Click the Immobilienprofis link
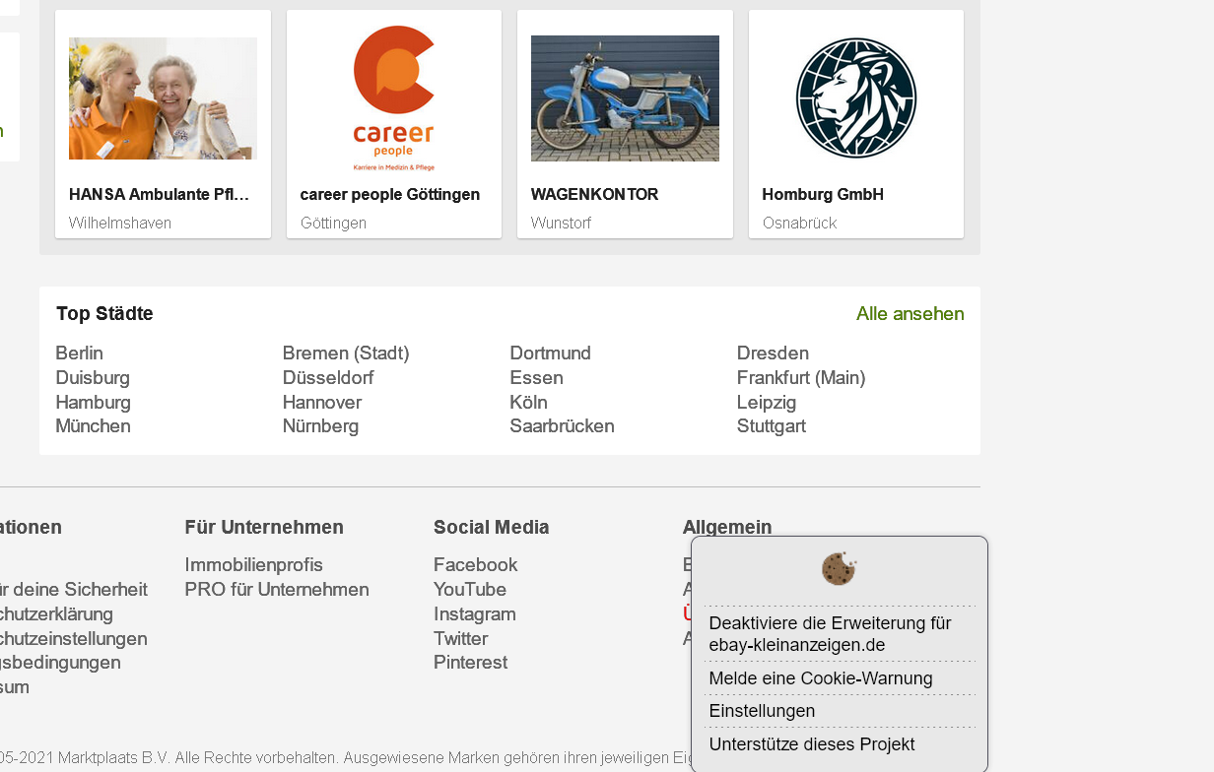This screenshot has height=772, width=1214. click(253, 565)
